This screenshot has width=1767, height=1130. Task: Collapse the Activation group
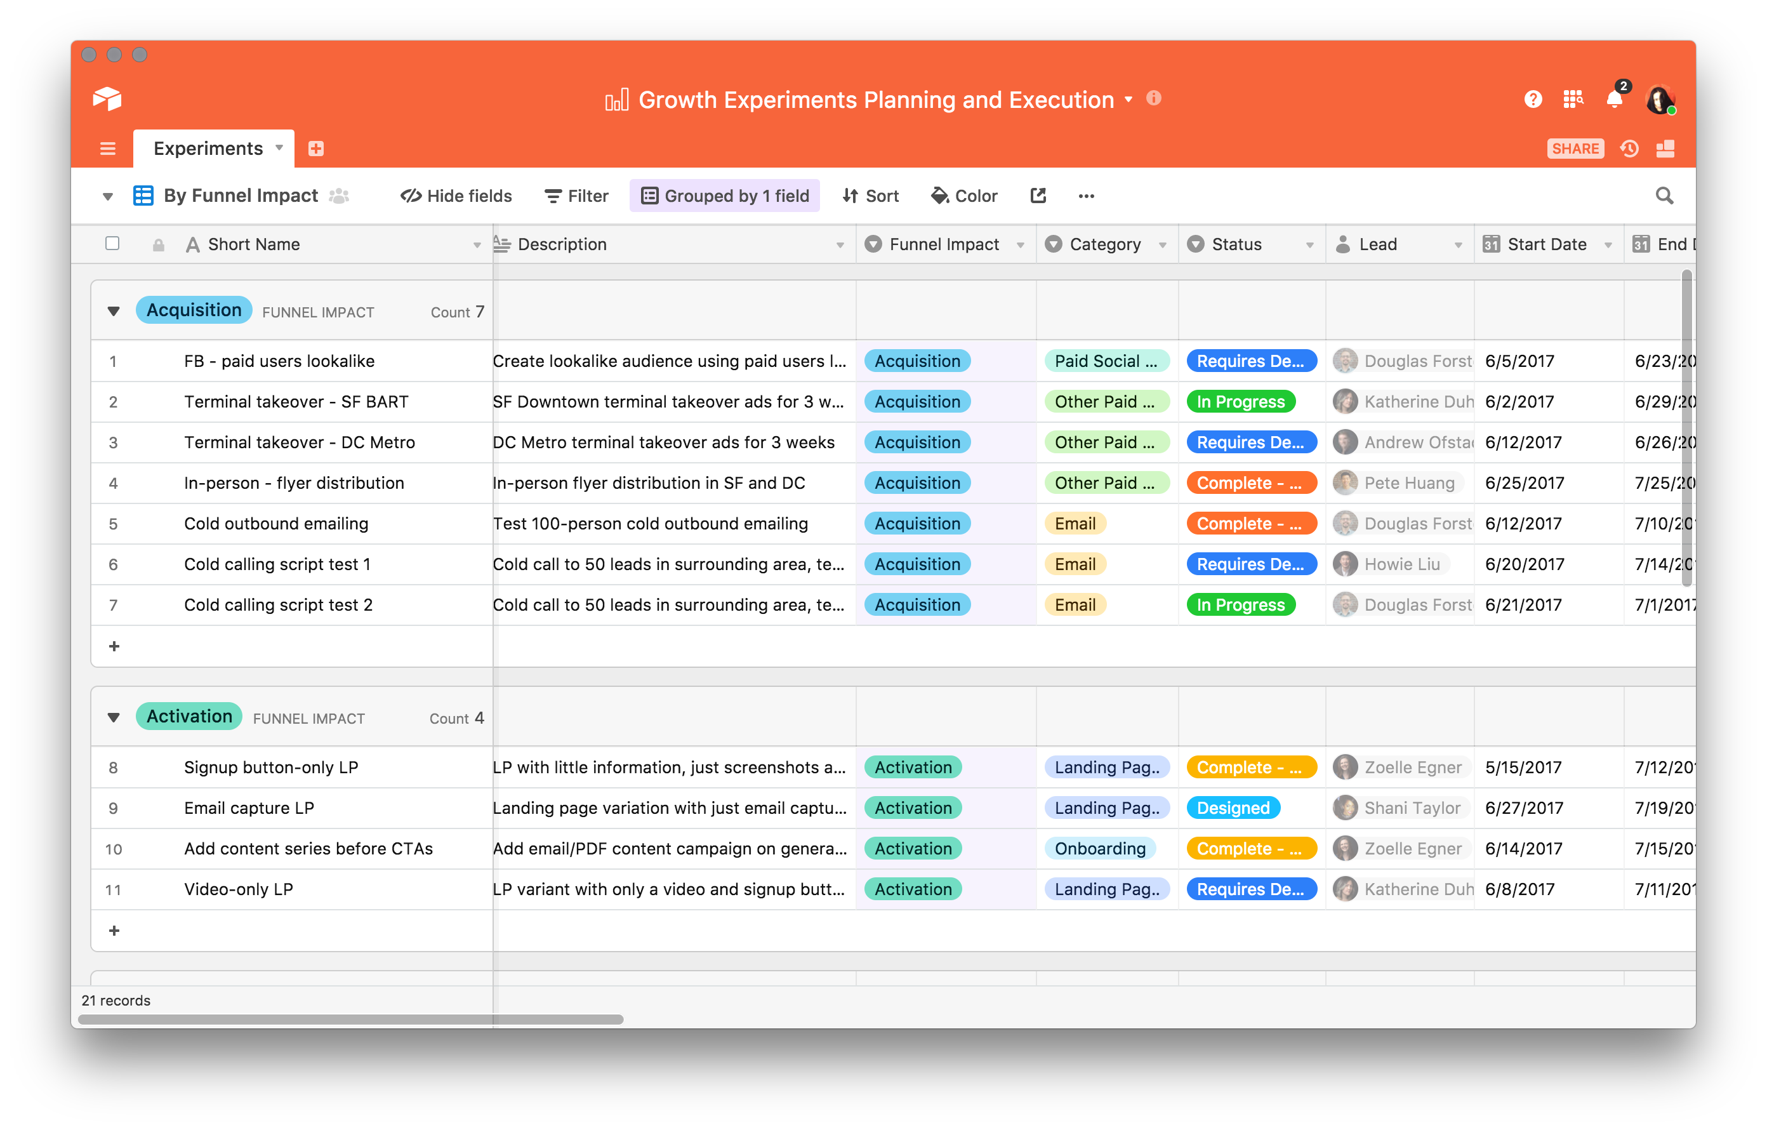tap(114, 717)
